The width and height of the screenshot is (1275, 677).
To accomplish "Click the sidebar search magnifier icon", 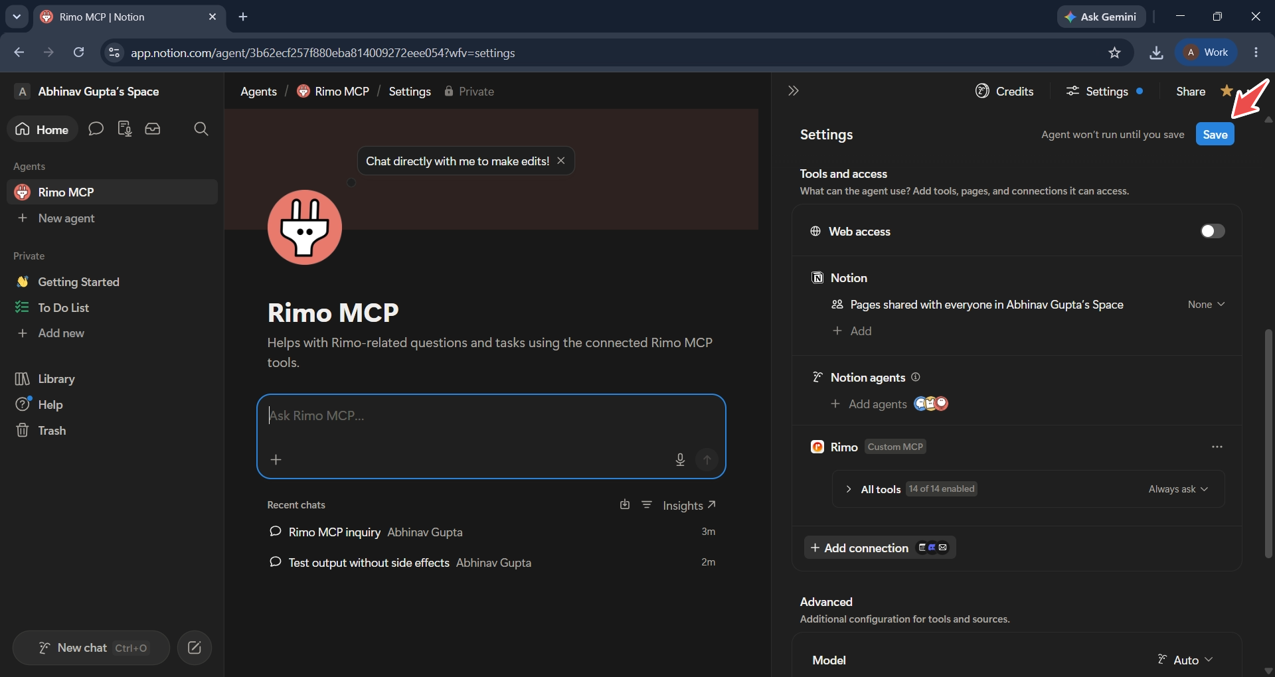I will (201, 129).
